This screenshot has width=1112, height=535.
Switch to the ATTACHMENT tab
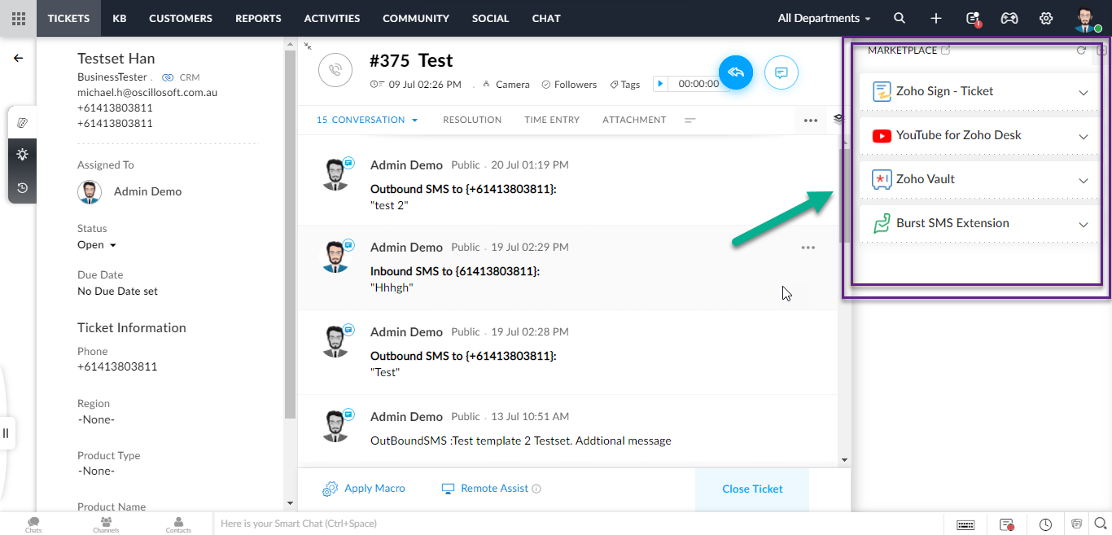pyautogui.click(x=634, y=120)
